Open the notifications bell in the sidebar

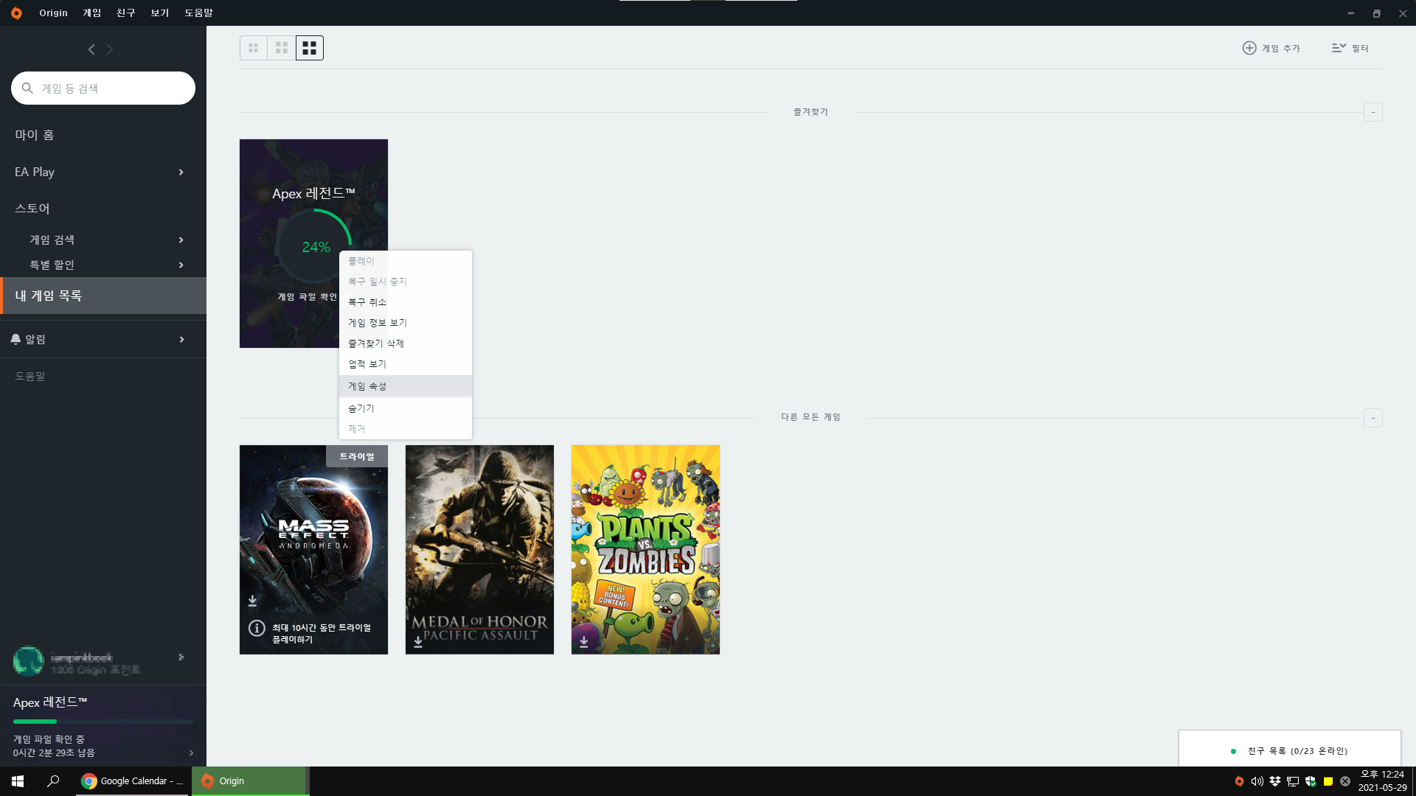coord(16,339)
